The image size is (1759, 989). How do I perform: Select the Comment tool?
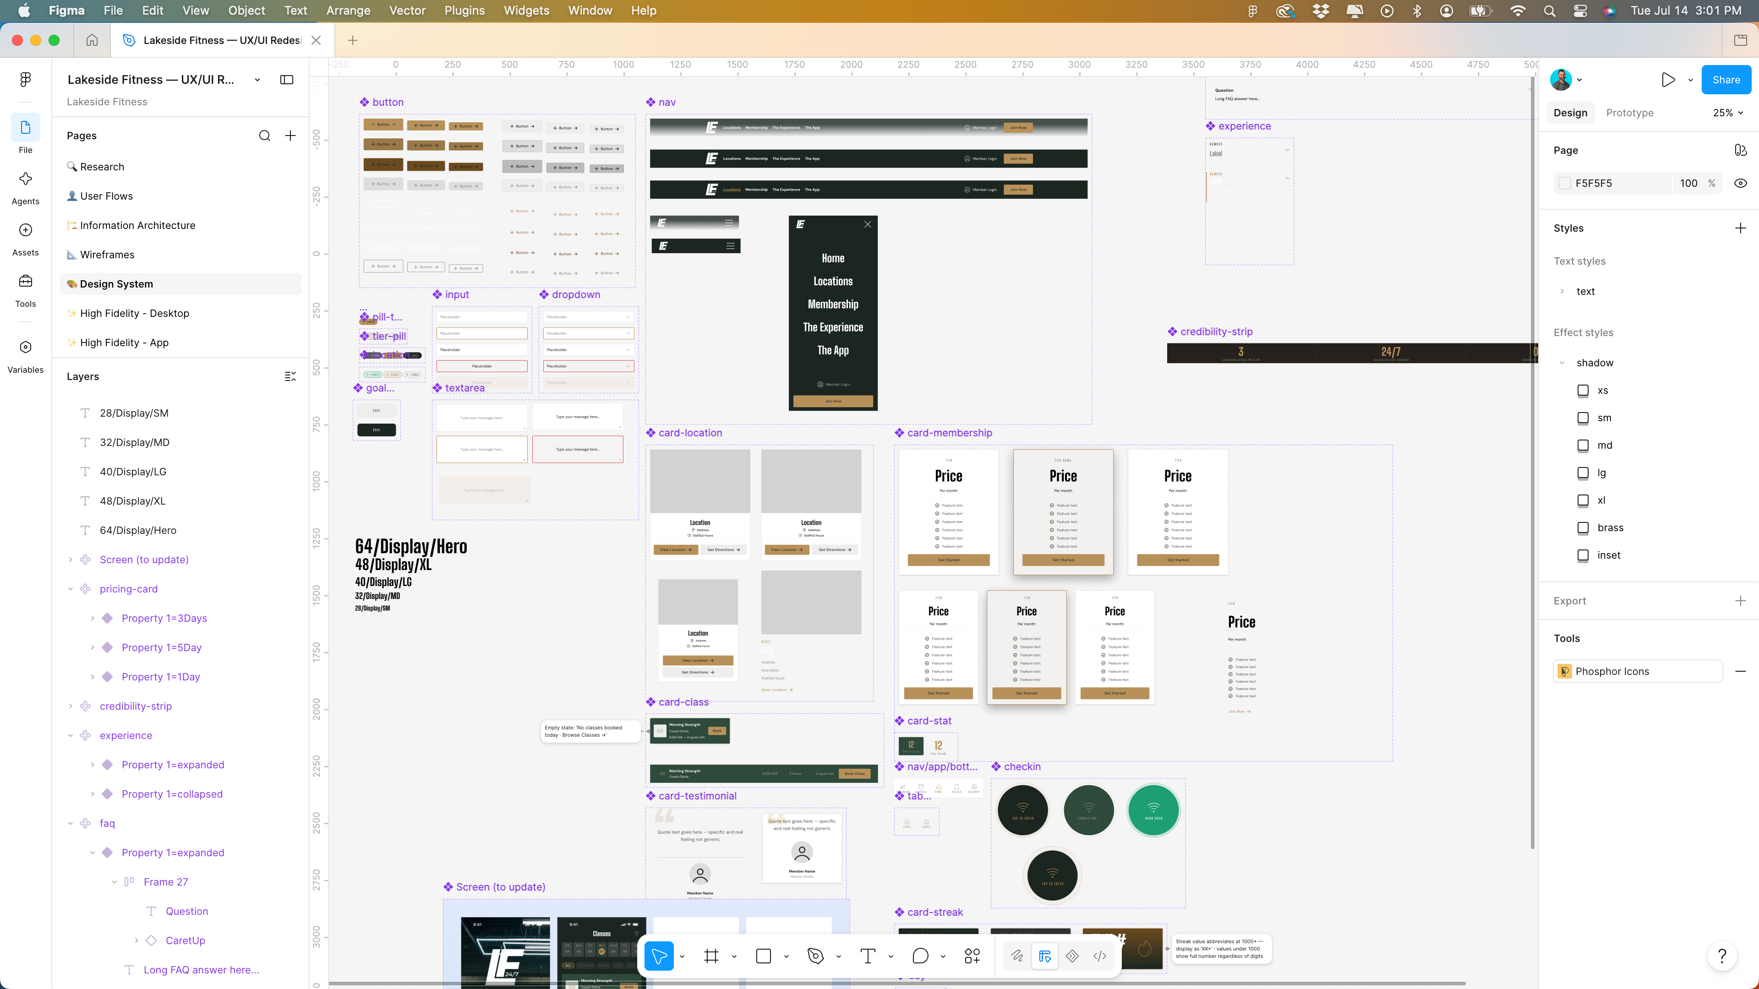pyautogui.click(x=920, y=956)
